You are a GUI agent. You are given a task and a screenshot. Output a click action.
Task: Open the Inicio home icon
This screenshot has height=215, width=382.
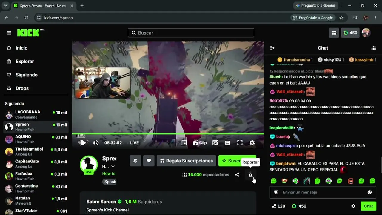point(9,48)
